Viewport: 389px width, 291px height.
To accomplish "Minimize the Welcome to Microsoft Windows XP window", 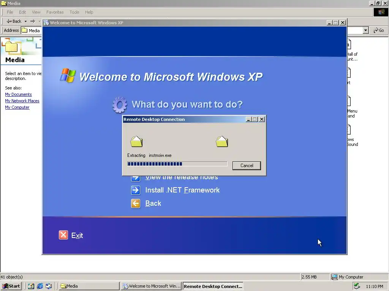I will [x=329, y=22].
